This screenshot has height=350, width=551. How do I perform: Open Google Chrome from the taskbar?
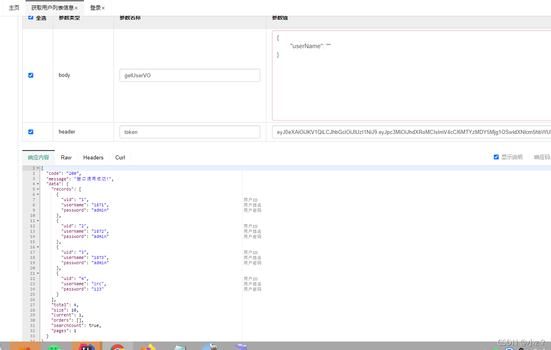(118, 346)
